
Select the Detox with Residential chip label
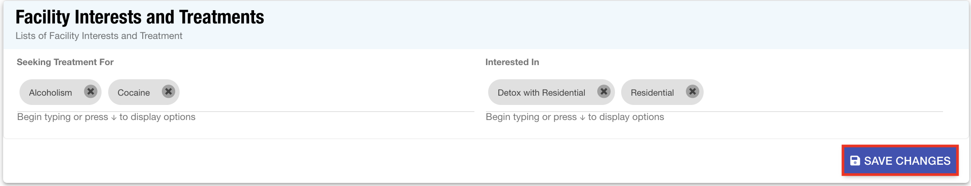tap(541, 93)
